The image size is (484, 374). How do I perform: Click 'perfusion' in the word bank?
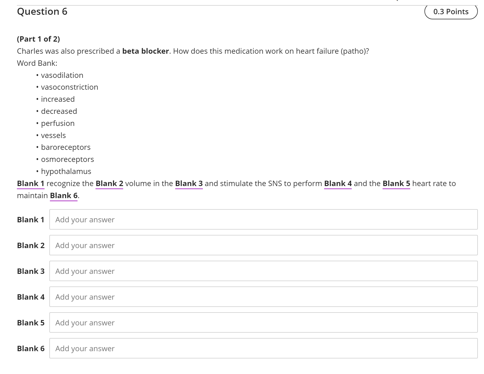pos(58,124)
